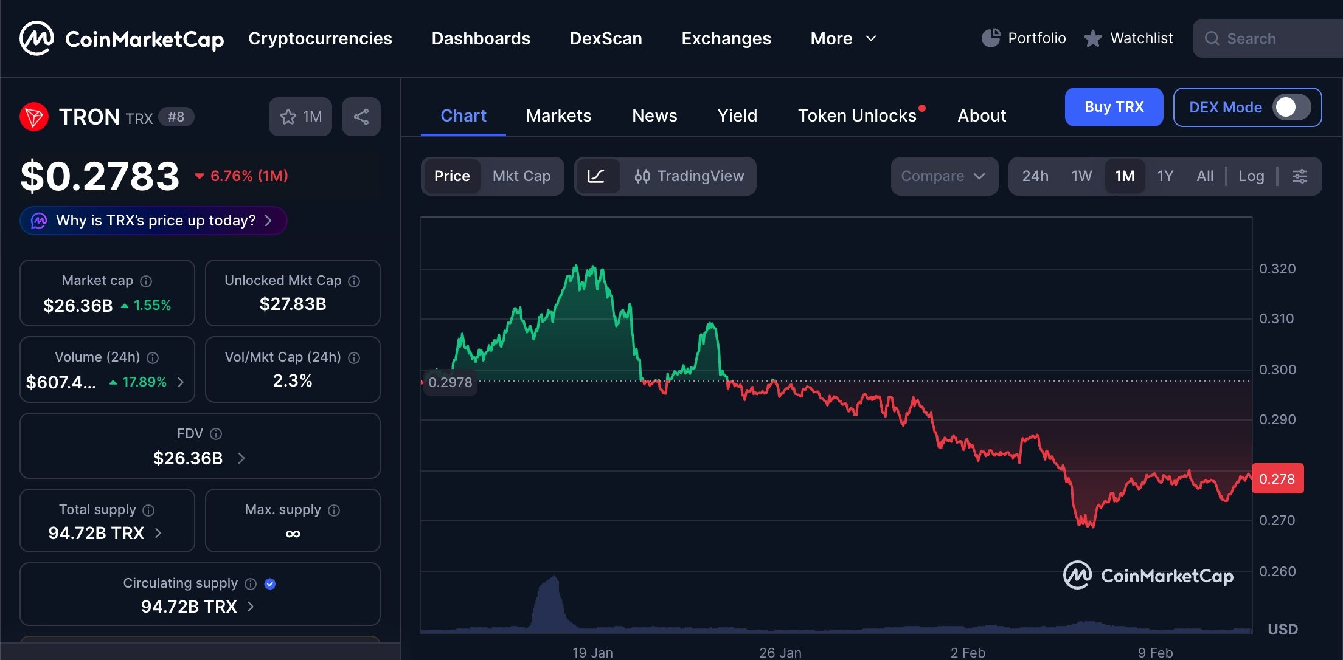The width and height of the screenshot is (1343, 660).
Task: Add TRX to watchlist with star button
Action: [x=300, y=117]
